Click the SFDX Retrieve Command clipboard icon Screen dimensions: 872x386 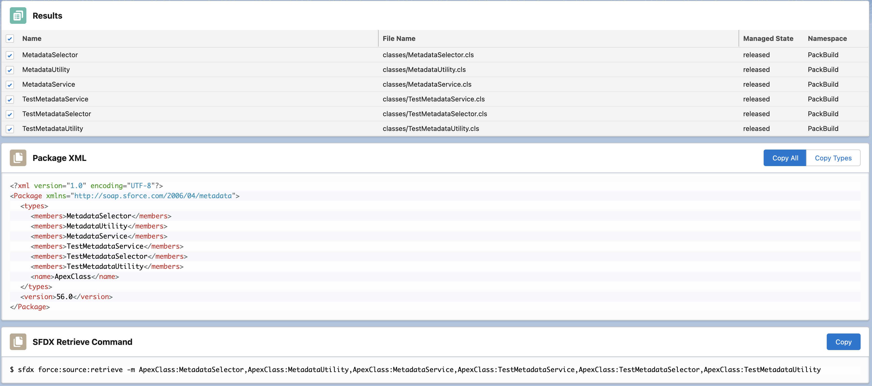[18, 342]
